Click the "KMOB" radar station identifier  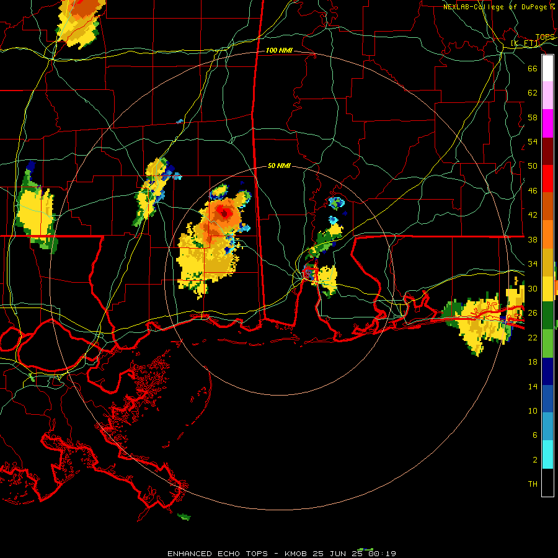point(295,554)
